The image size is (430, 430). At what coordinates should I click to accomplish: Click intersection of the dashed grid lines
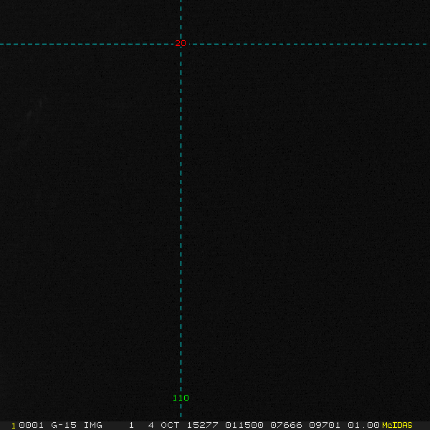pos(181,44)
